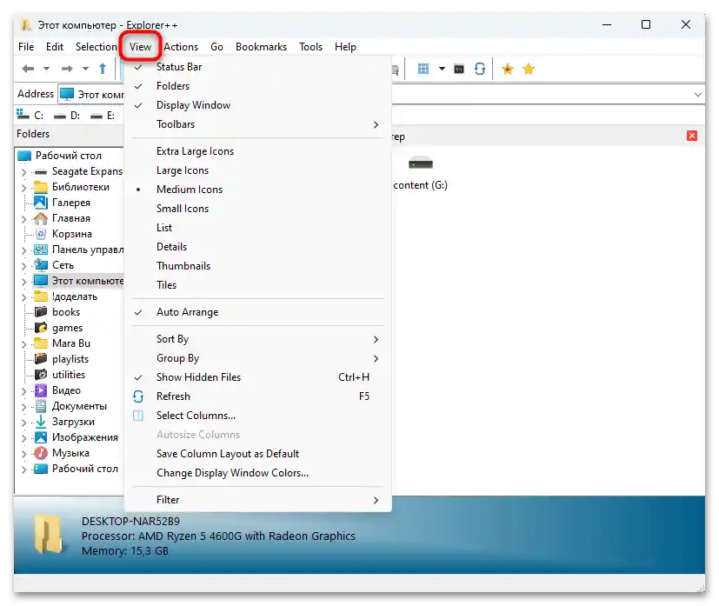Expand the Toolbars submenu
Screen dimensions: 719x606
pyautogui.click(x=176, y=123)
